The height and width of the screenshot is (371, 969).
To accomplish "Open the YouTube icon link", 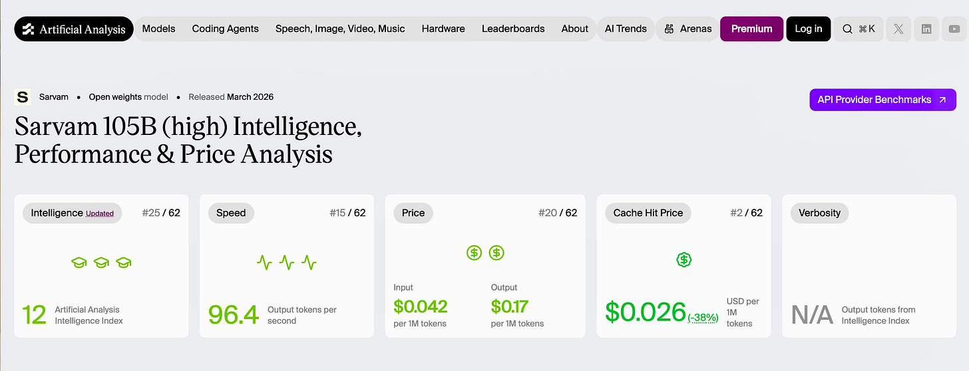I will pyautogui.click(x=954, y=29).
